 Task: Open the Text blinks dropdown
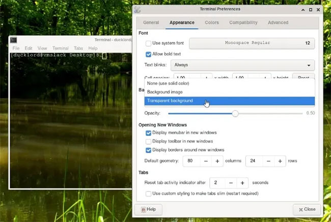tap(242, 65)
